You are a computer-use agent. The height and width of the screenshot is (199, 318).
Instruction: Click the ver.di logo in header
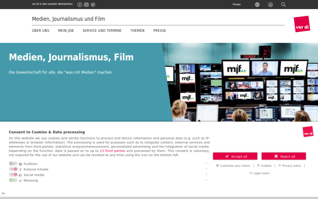point(302,24)
